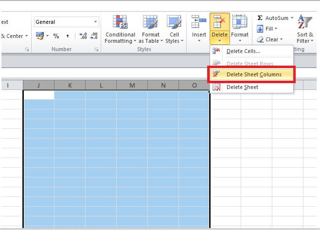Image resolution: width=320 pixels, height=230 pixels.
Task: Choose Delete Cells... from menu
Action: (252, 51)
